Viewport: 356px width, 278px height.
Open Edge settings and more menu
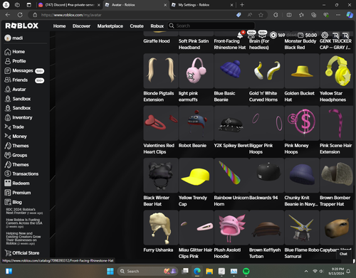(338, 15)
